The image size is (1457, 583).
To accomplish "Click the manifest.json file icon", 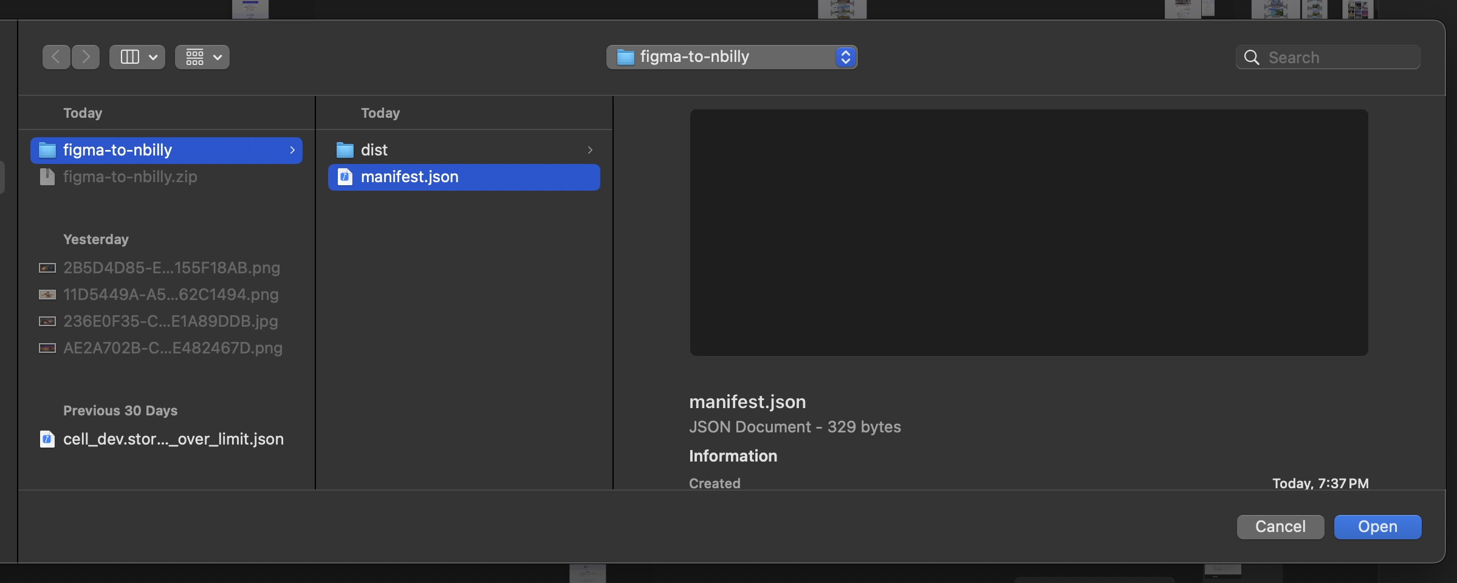I will point(345,177).
